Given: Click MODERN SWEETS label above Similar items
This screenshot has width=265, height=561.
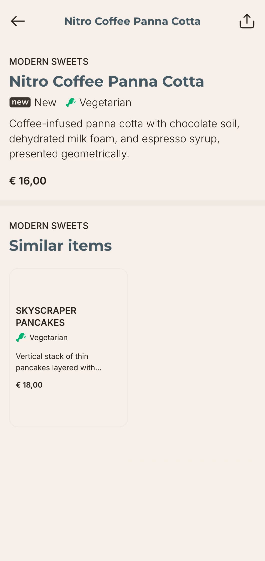Looking at the screenshot, I should [49, 226].
